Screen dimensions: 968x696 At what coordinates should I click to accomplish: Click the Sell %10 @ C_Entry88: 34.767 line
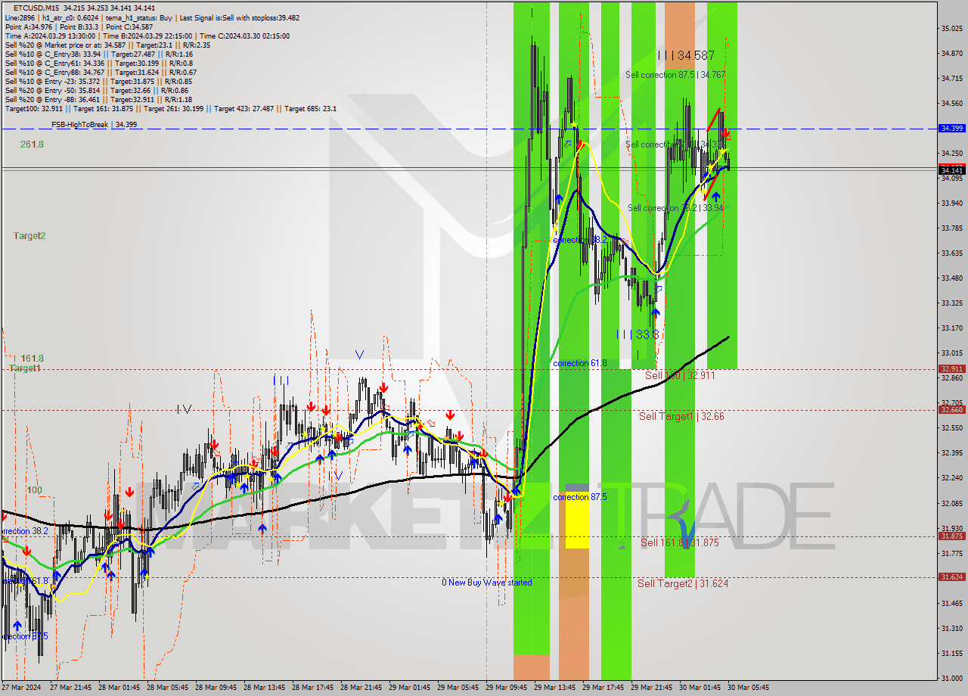100,72
